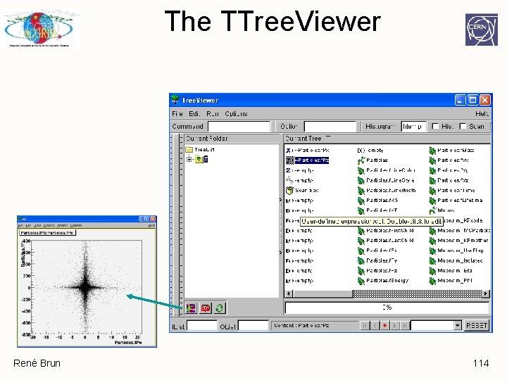Select the Particles.fVz leaf
507x380 pixels.
coord(449,180)
